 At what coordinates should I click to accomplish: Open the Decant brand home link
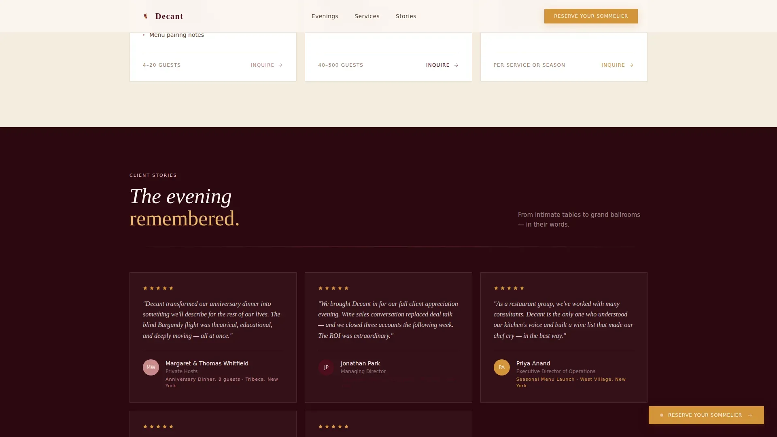(163, 16)
